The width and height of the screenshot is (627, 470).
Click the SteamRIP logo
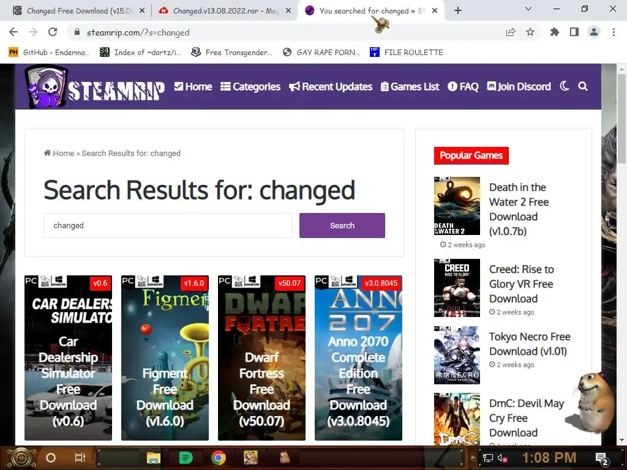tap(94, 87)
